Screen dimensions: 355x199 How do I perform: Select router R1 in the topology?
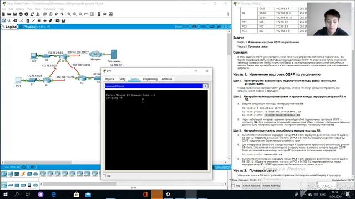click(47, 80)
